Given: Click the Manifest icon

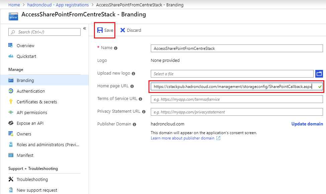Looking at the screenshot, I should [x=11, y=155].
